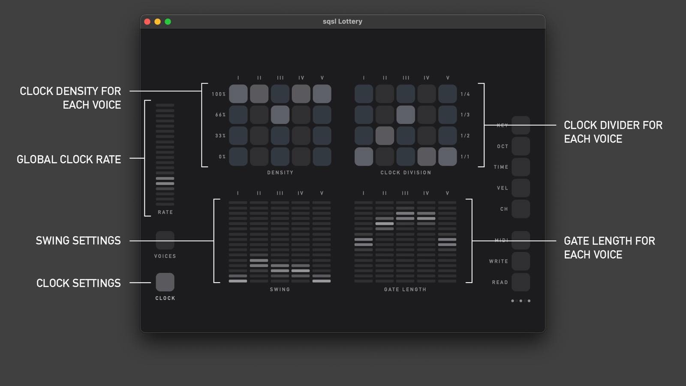Adjust gate length slider for voice III

click(x=405, y=242)
